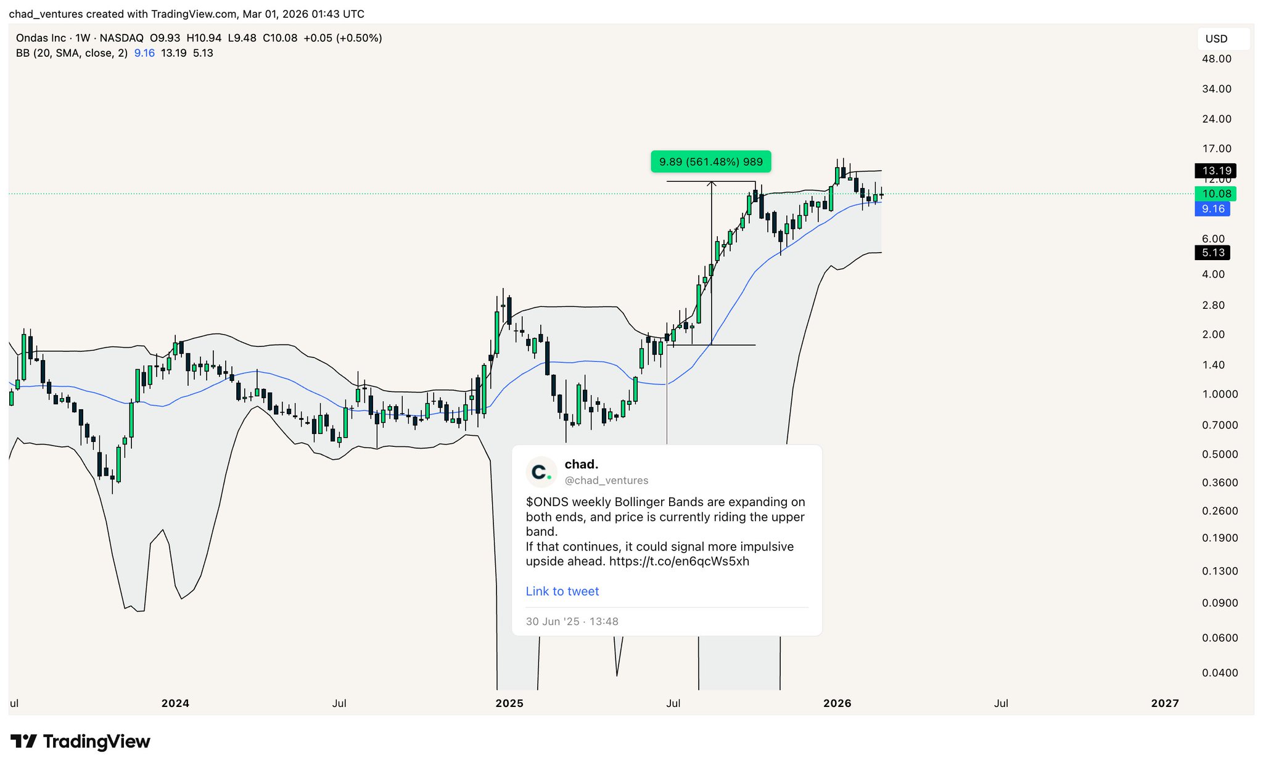Screen dimensions: 1263x768
Task: Open the Link to tweet hyperlink
Action: pyautogui.click(x=562, y=591)
